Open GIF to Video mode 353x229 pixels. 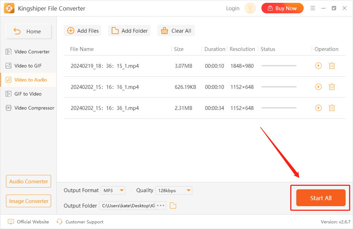pos(29,94)
